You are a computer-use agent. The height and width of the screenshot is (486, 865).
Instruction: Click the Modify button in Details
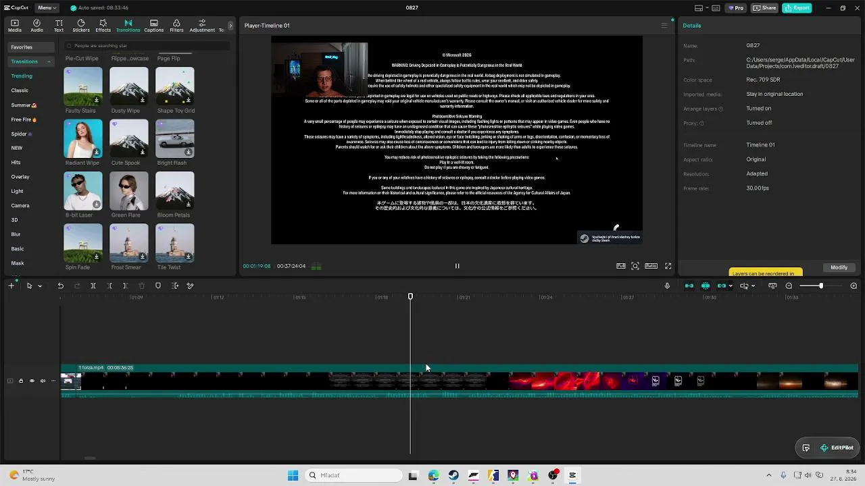coord(839,267)
